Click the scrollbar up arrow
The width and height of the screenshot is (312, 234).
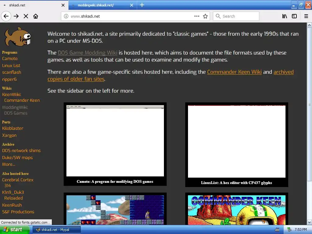pyautogui.click(x=309, y=25)
